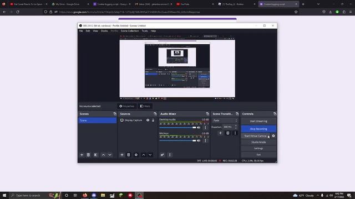Viewport: 355px width, 199px height.
Task: Toggle Display Capture lock icon
Action: tap(153, 121)
